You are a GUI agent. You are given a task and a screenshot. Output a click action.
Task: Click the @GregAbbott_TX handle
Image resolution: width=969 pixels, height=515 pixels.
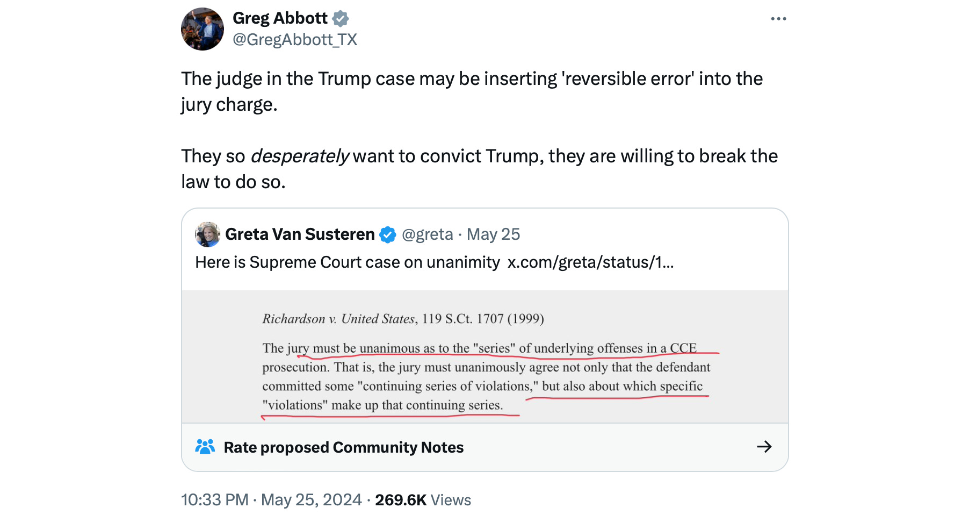[295, 40]
